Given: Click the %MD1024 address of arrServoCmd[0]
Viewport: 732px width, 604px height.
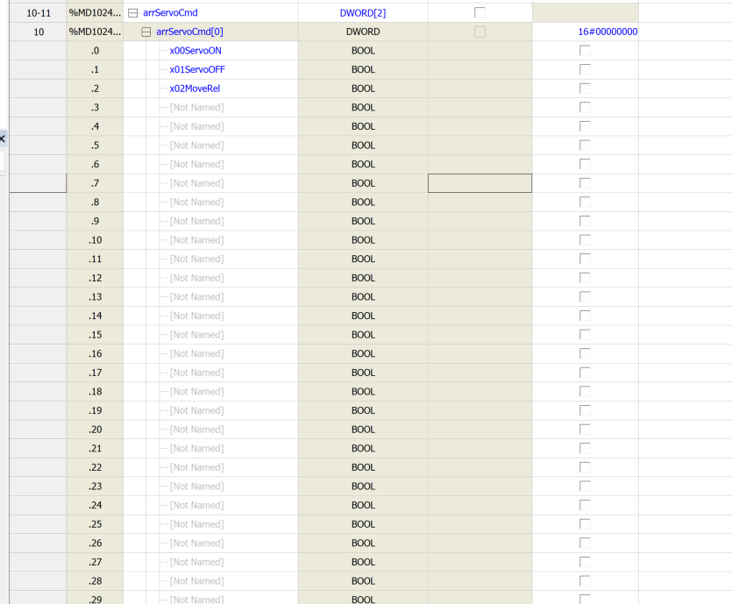Looking at the screenshot, I should click(x=95, y=32).
